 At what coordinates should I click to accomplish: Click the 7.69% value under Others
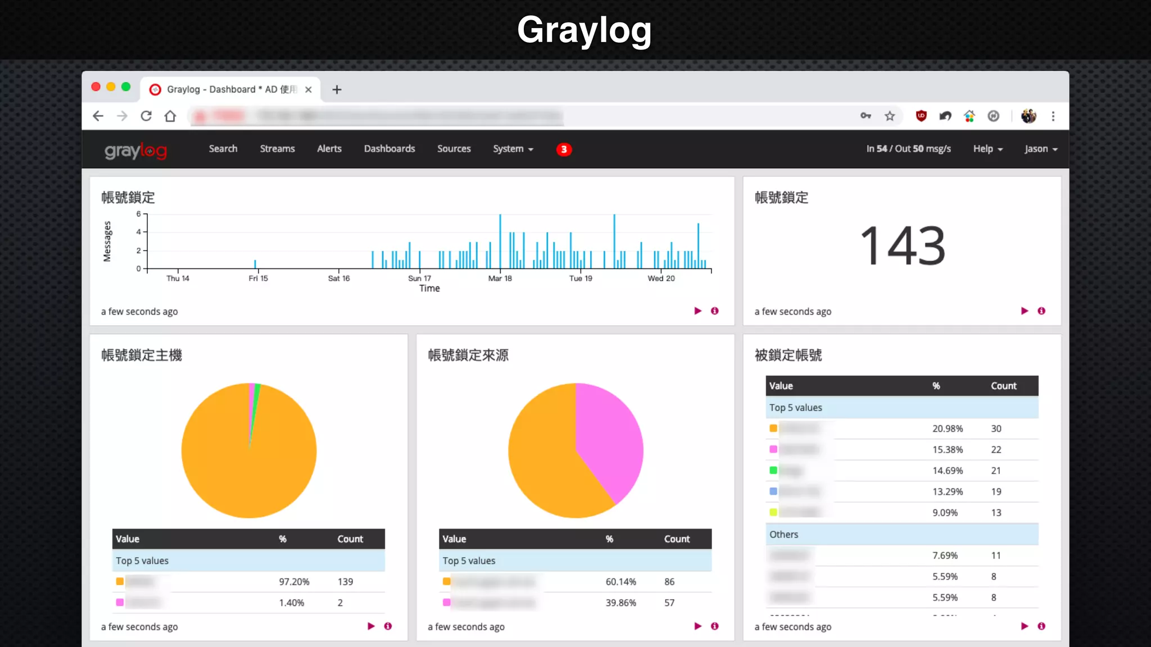pyautogui.click(x=945, y=555)
